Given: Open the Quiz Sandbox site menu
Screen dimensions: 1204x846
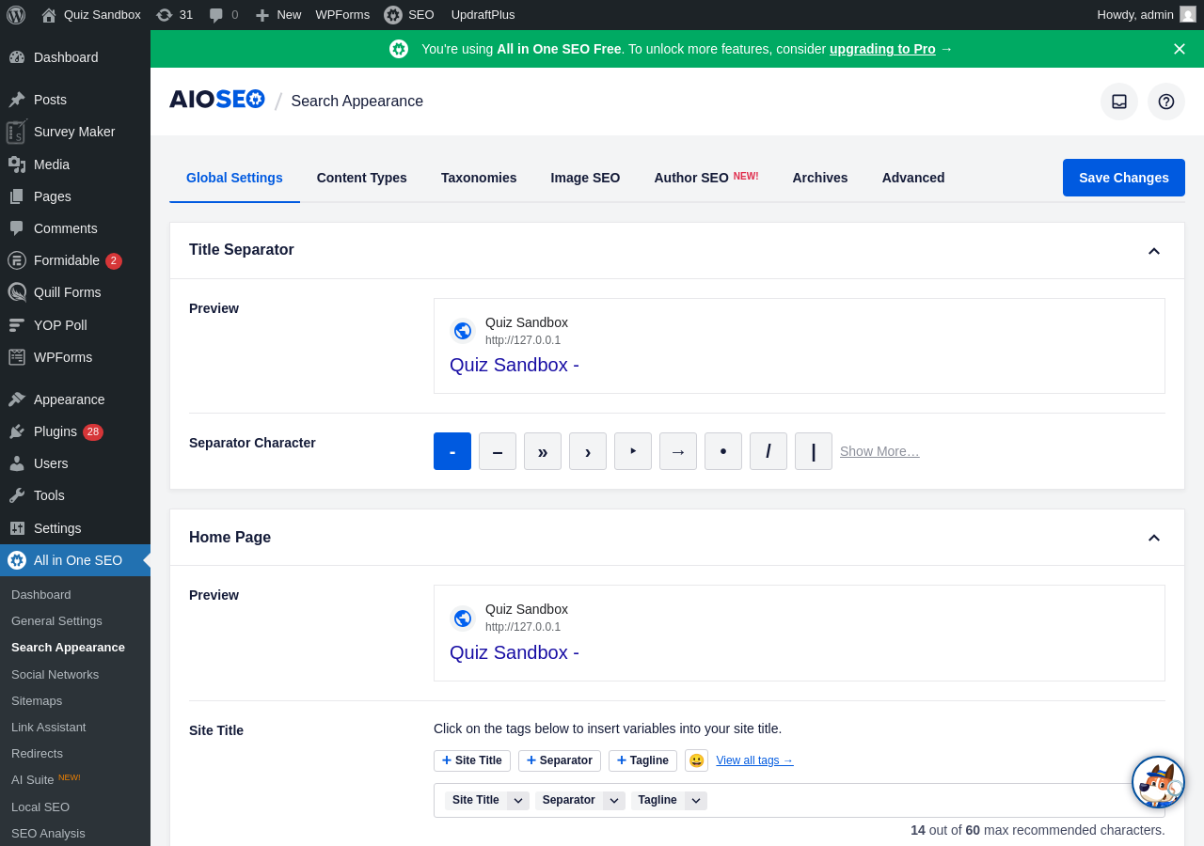Looking at the screenshot, I should 91,15.
